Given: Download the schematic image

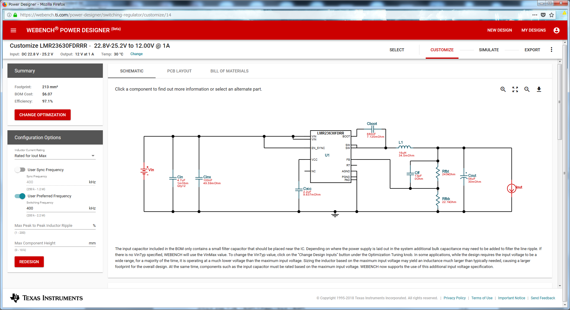Looking at the screenshot, I should (539, 89).
